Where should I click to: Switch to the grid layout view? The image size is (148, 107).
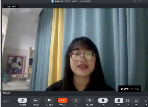(127, 101)
